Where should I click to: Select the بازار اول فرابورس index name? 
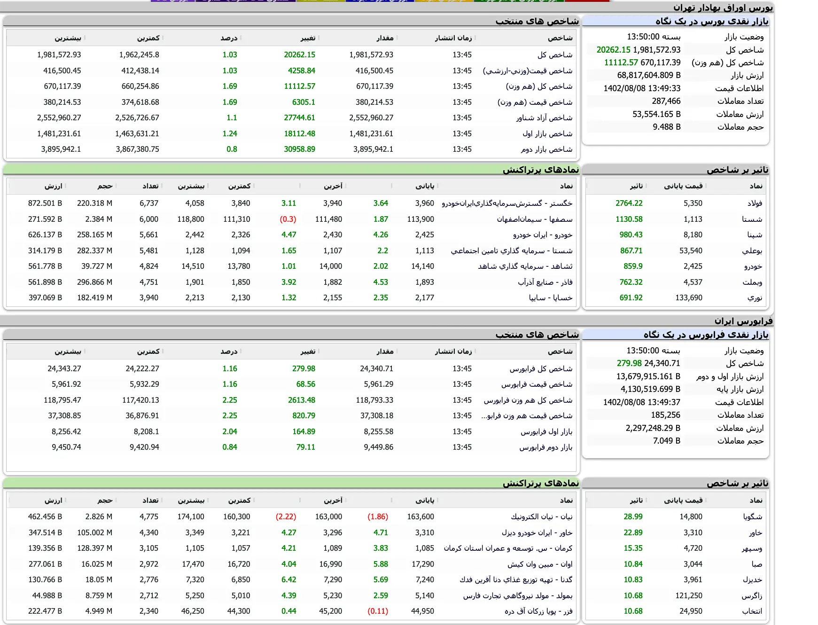click(x=546, y=432)
